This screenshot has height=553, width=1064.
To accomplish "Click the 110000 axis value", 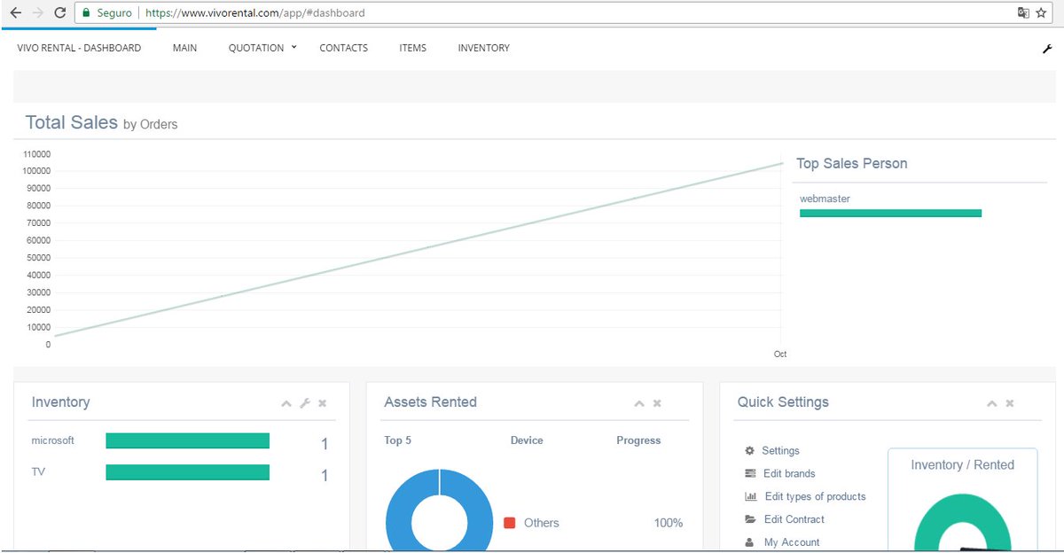I will pyautogui.click(x=36, y=153).
